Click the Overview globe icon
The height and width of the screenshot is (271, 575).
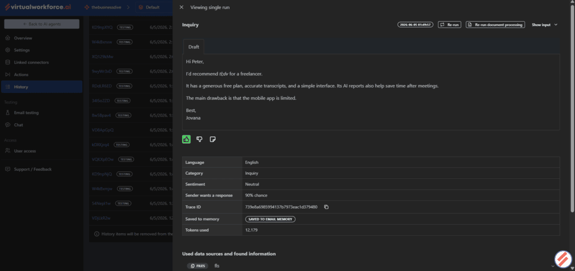tap(7, 38)
